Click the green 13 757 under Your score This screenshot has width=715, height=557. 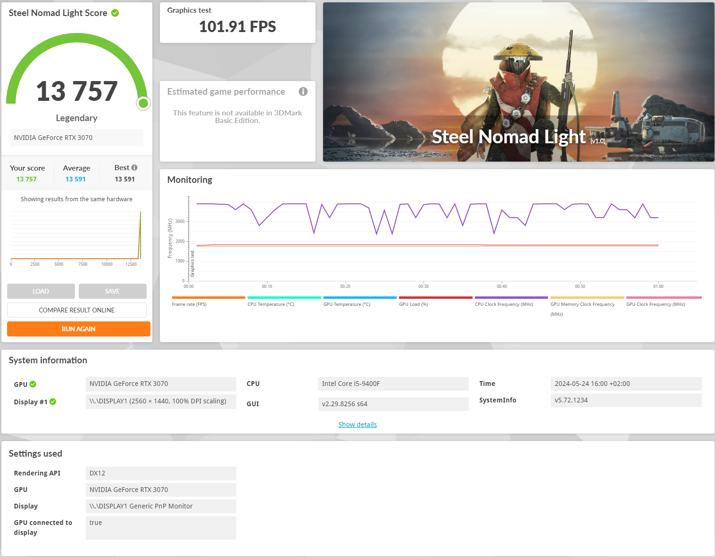(x=26, y=179)
